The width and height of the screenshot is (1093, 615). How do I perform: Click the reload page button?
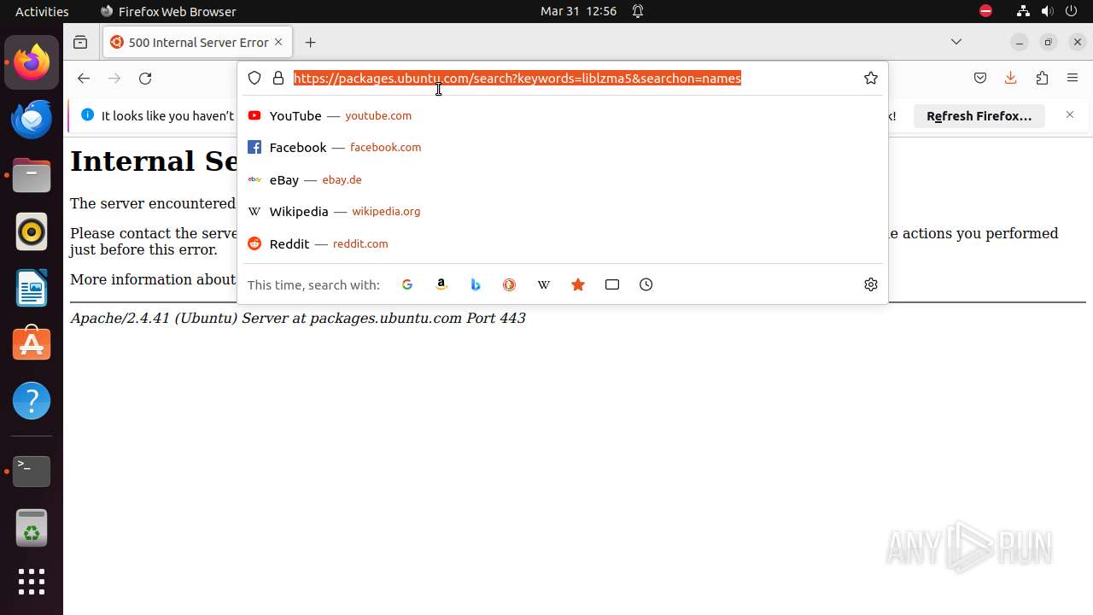pyautogui.click(x=145, y=78)
